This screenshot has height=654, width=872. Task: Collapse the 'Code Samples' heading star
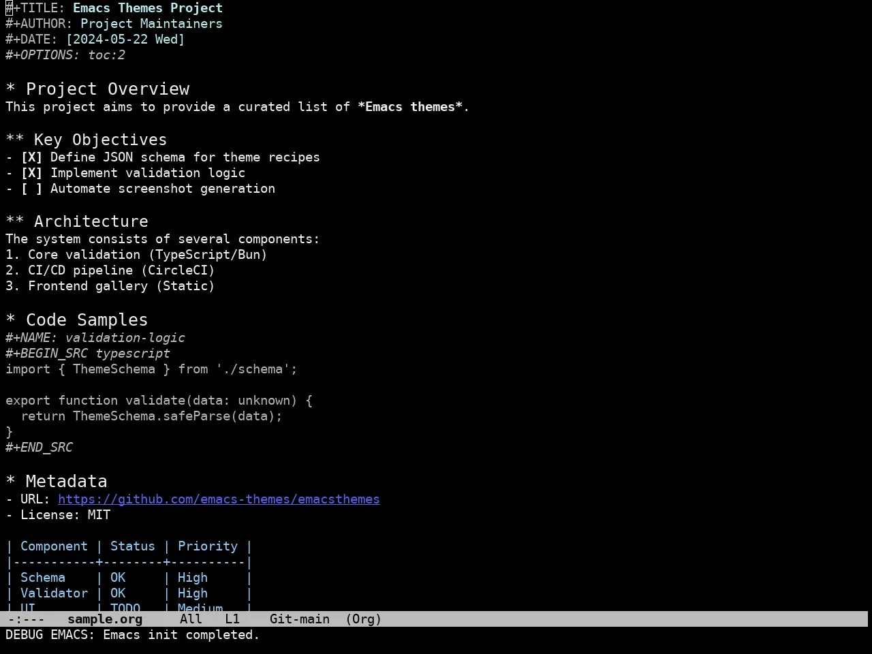(x=10, y=320)
